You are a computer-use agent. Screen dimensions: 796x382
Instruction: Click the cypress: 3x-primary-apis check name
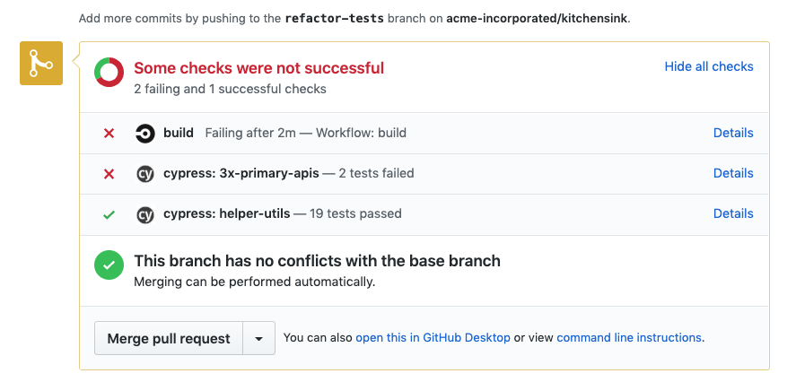(x=241, y=173)
